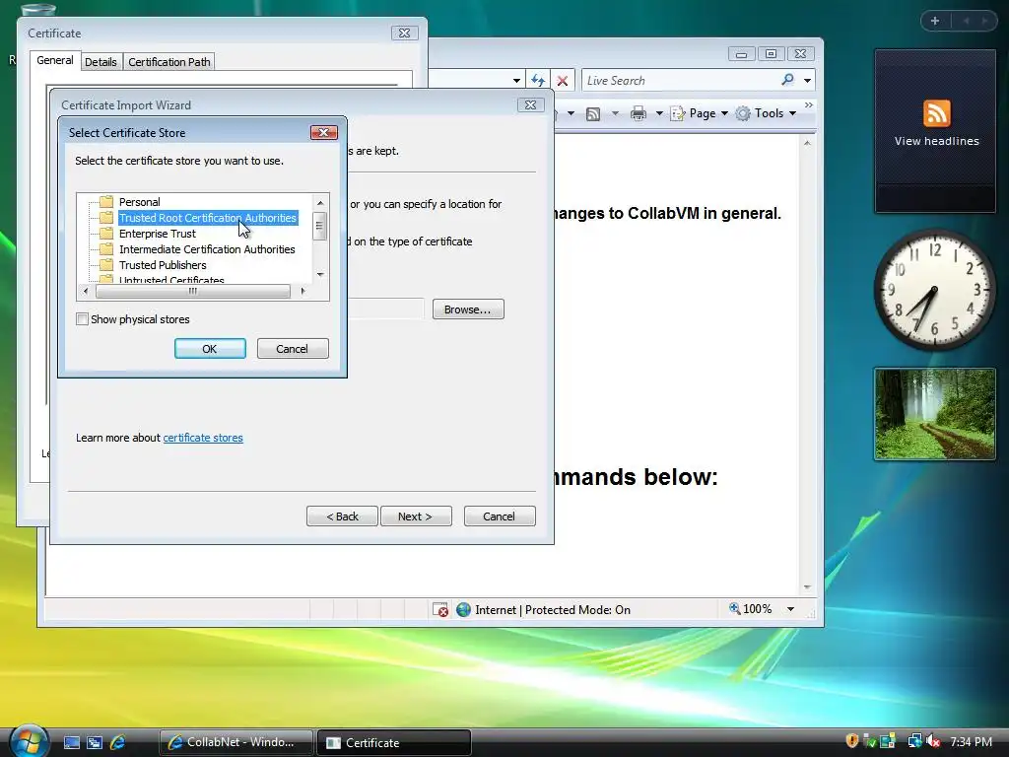The height and width of the screenshot is (757, 1009).
Task: Cancel the Certificate Import Wizard
Action: pyautogui.click(x=500, y=516)
